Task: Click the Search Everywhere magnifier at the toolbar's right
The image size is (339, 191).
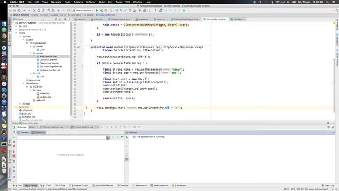Action: click(x=337, y=11)
